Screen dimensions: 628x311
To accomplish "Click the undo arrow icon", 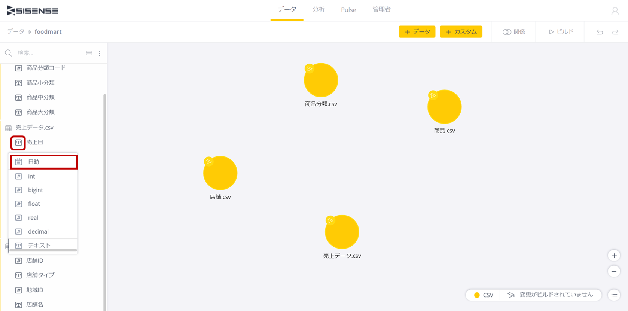I will click(600, 32).
